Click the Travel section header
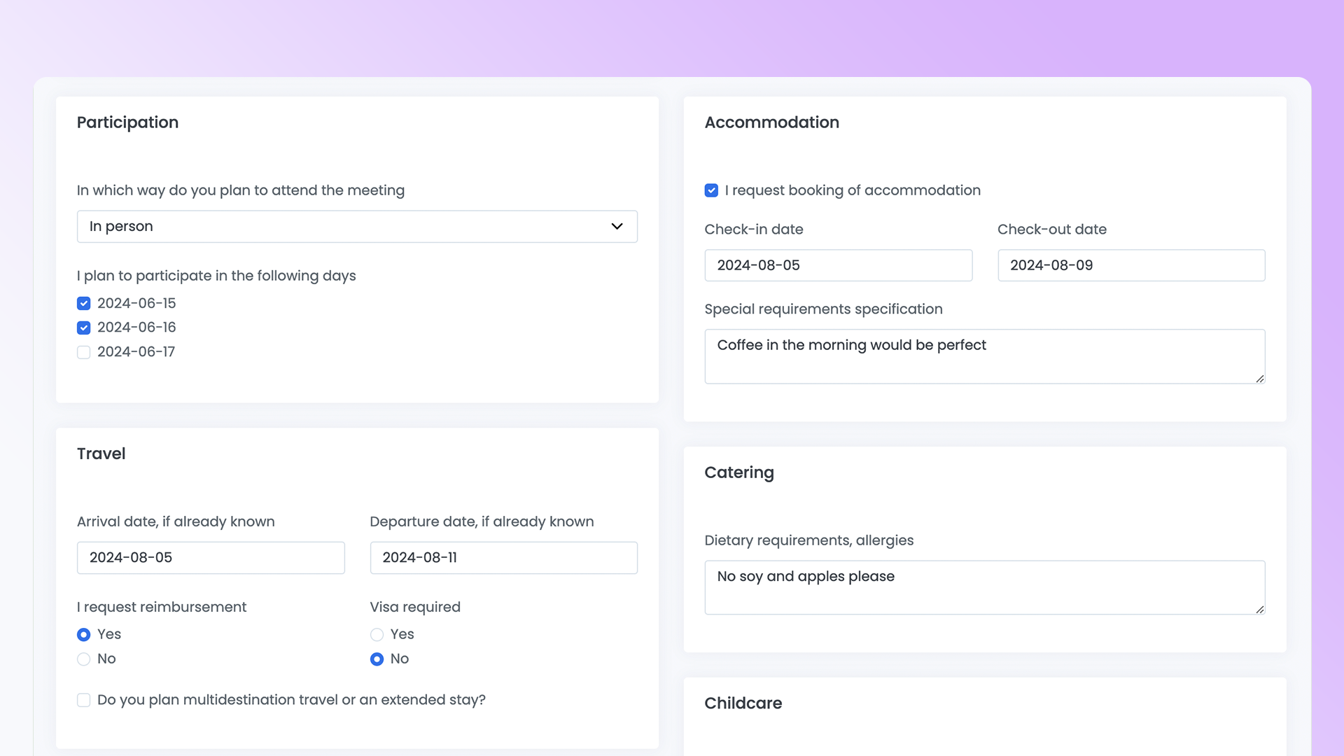This screenshot has width=1344, height=756. coord(101,453)
